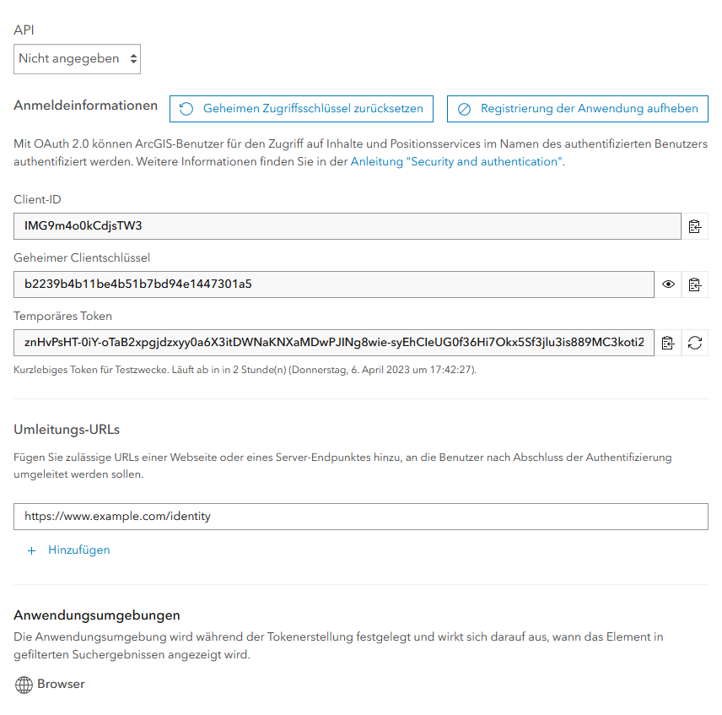Screen dimensions: 722x715
Task: Refresh the Temporäres Token with the circular-arrows icon
Action: point(693,343)
